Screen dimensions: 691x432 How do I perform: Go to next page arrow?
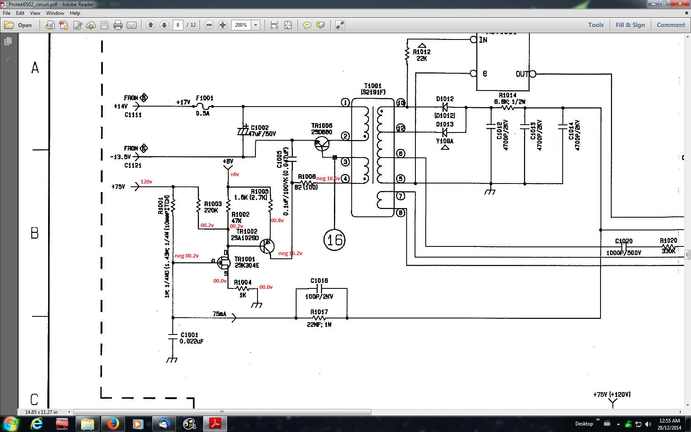(164, 25)
